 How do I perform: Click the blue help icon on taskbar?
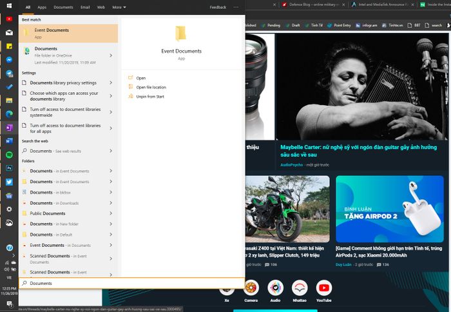coord(10,248)
